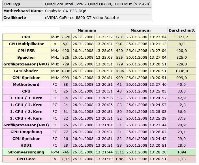Select the Motherboard average temperature 40,0

coord(182,84)
